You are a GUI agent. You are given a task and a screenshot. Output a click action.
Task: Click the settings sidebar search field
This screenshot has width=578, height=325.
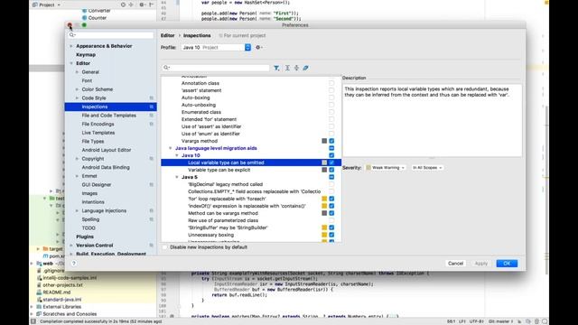(x=110, y=35)
